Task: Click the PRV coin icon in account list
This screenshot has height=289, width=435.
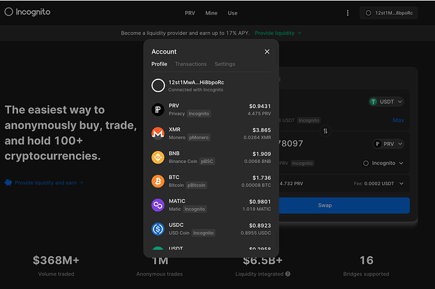Action: click(158, 109)
